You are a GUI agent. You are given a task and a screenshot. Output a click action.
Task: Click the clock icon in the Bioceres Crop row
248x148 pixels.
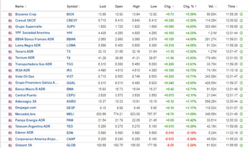pyautogui.click(x=242, y=14)
